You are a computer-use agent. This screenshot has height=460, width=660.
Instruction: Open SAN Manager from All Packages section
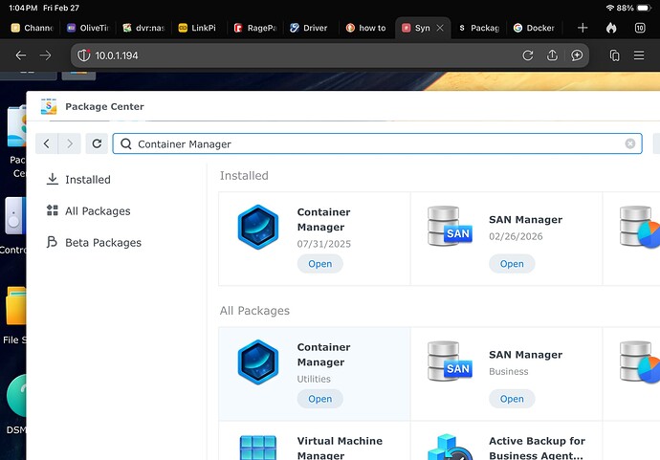[512, 399]
